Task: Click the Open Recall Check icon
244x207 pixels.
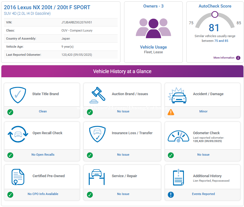Action: pyautogui.click(x=18, y=134)
